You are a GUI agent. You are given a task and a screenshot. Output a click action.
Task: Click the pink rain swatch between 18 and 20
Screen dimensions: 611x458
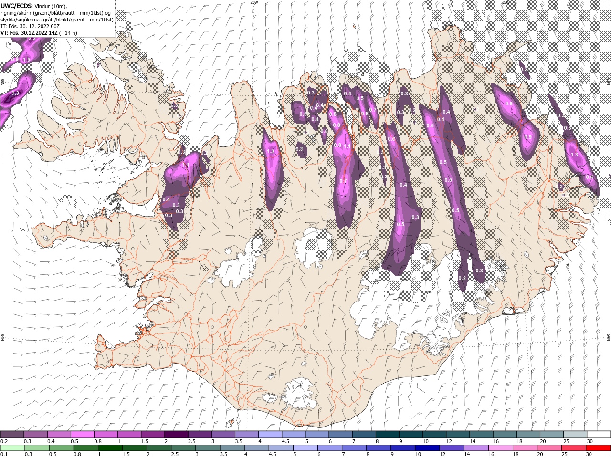pyautogui.click(x=525, y=448)
